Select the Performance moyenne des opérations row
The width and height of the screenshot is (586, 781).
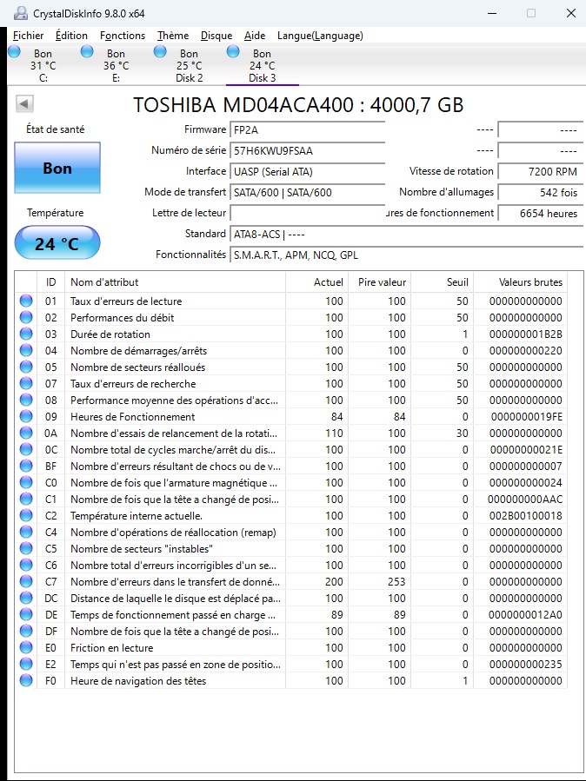point(291,400)
